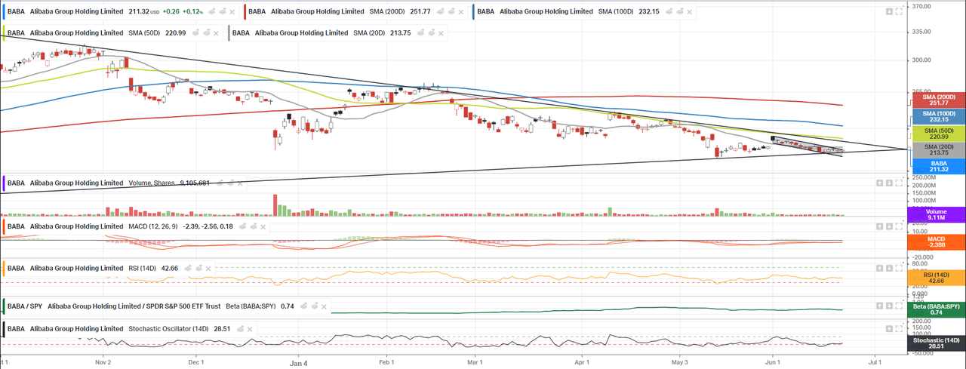966x369 pixels.
Task: Click first layer icon on SMA (20D) legend
Action: [x=420, y=33]
